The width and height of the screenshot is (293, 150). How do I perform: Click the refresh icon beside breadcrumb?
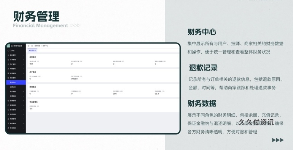[x=32, y=46]
